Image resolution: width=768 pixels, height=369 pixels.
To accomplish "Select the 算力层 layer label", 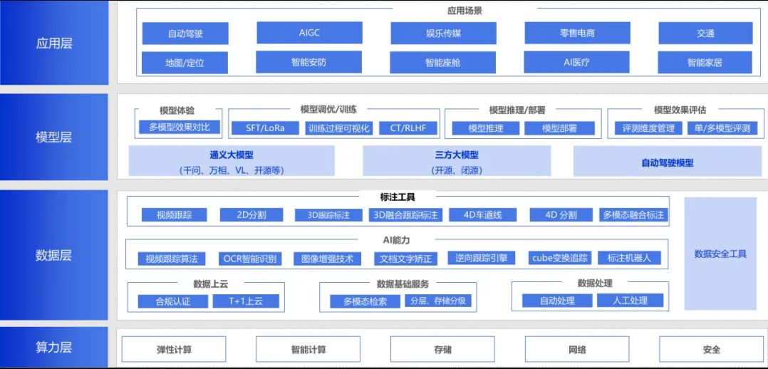I will (x=54, y=348).
